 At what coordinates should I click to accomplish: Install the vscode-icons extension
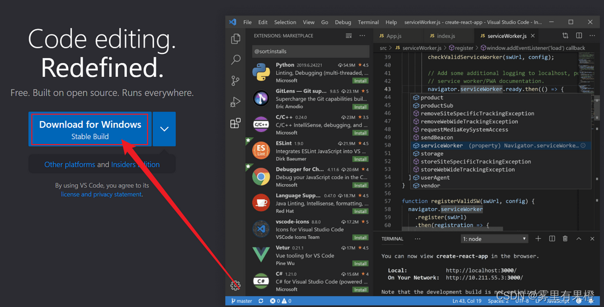(360, 238)
